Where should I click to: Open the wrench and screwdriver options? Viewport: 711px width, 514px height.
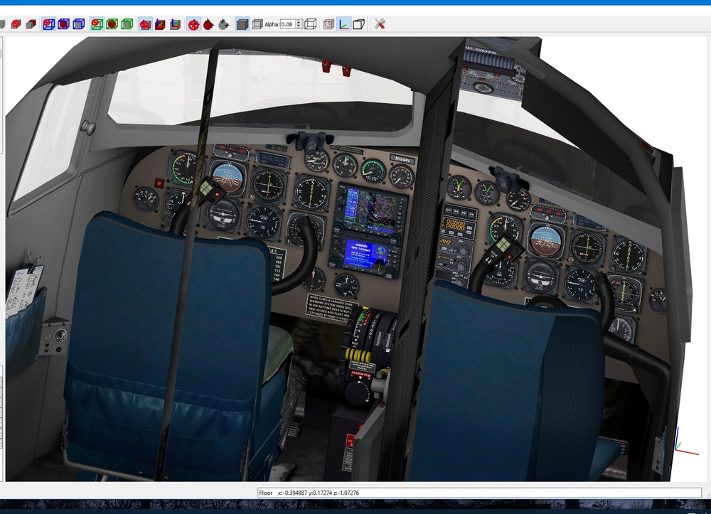tap(380, 24)
